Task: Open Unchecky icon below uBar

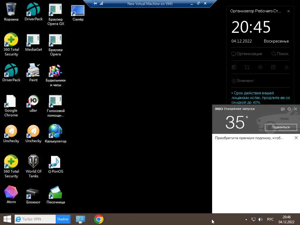Action: tap(33, 134)
